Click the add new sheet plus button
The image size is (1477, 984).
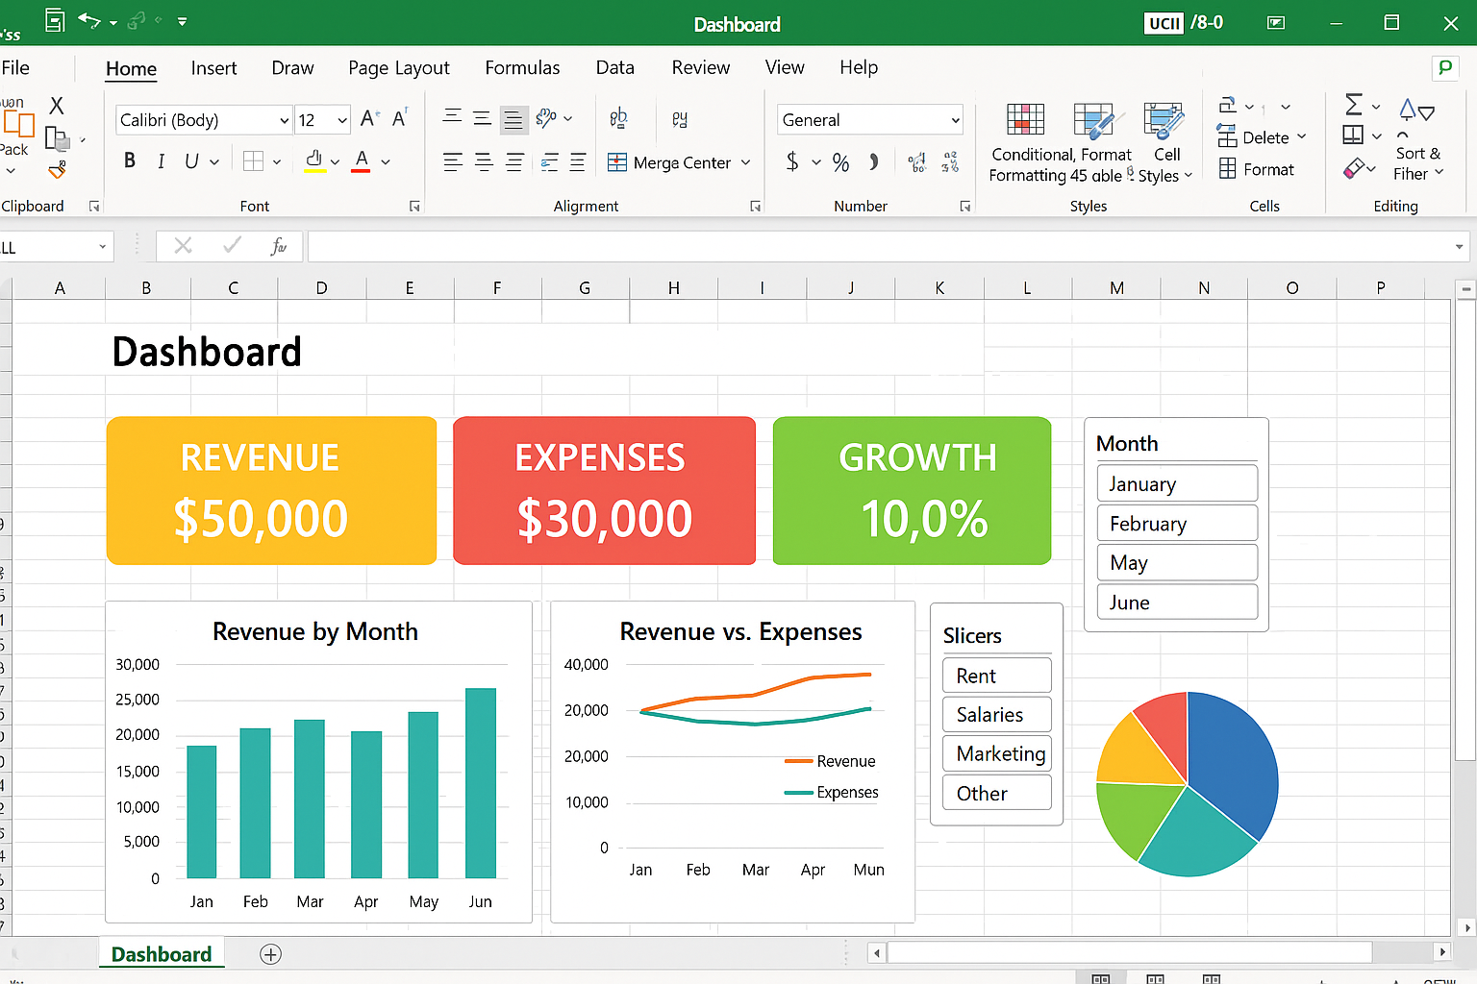(x=271, y=954)
